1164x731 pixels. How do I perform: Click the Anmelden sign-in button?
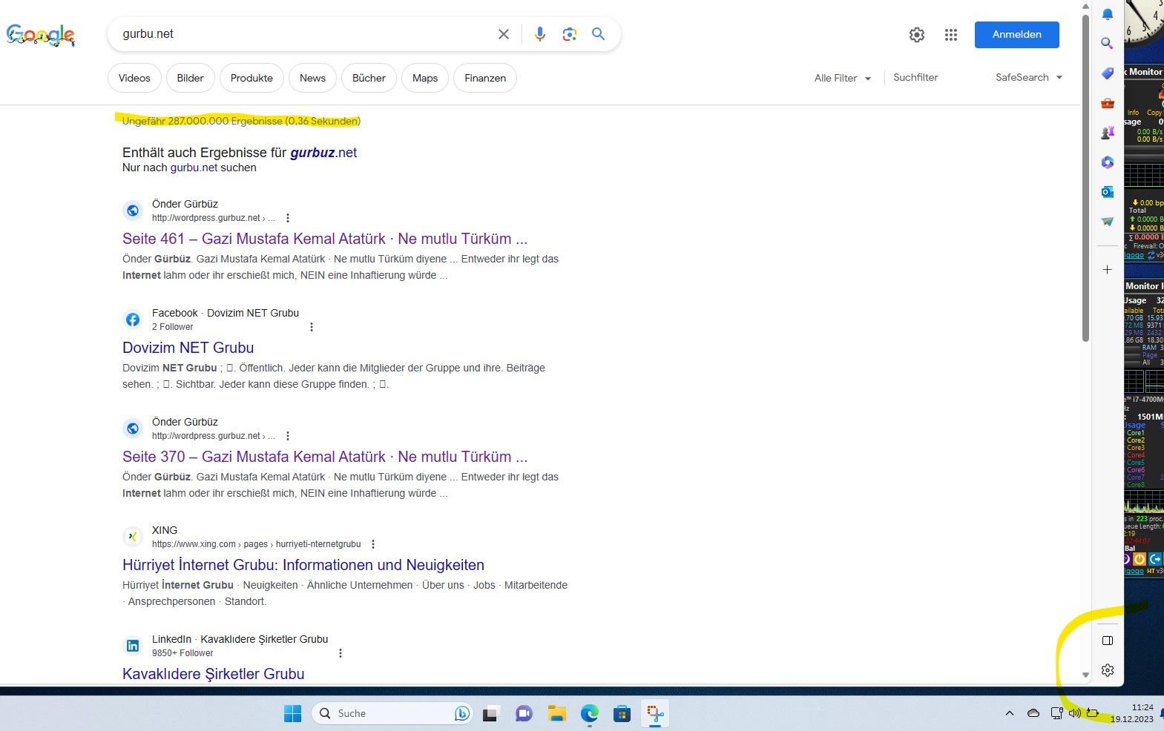click(x=1017, y=35)
